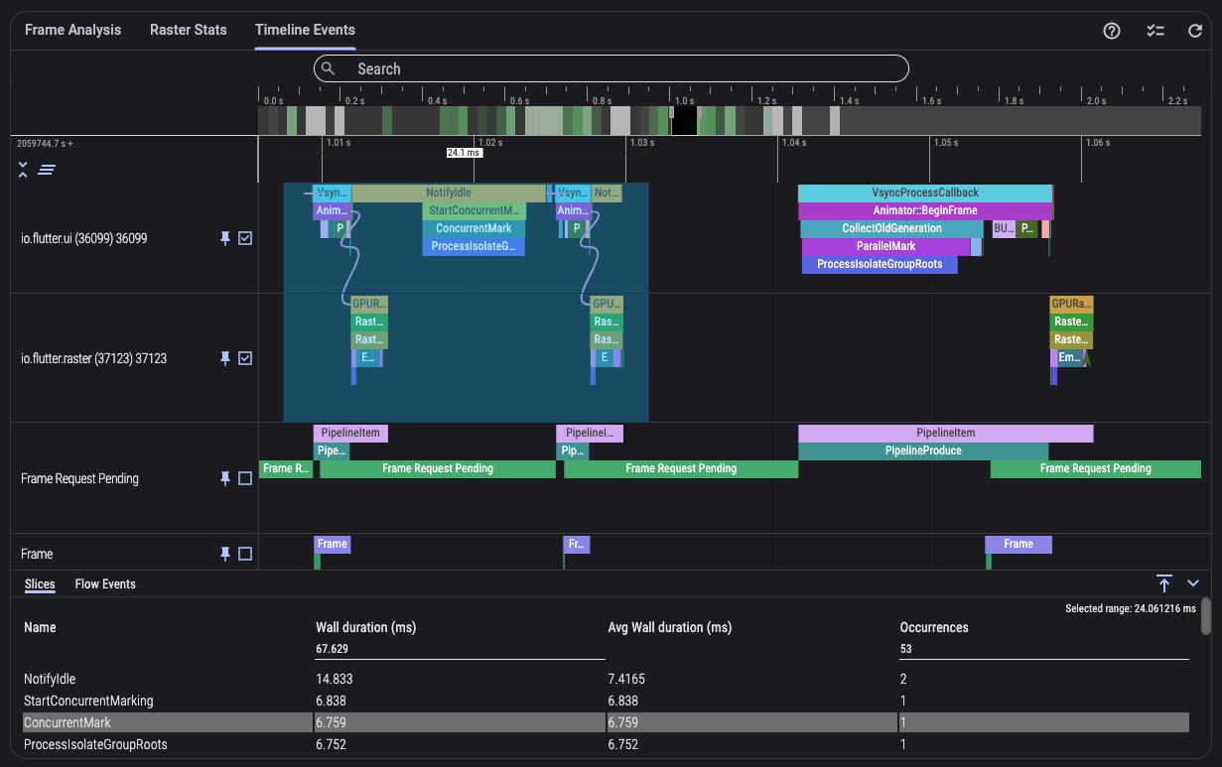Screen dimensions: 1222x767
Task: Open the help icon in top toolbar
Action: (1112, 30)
